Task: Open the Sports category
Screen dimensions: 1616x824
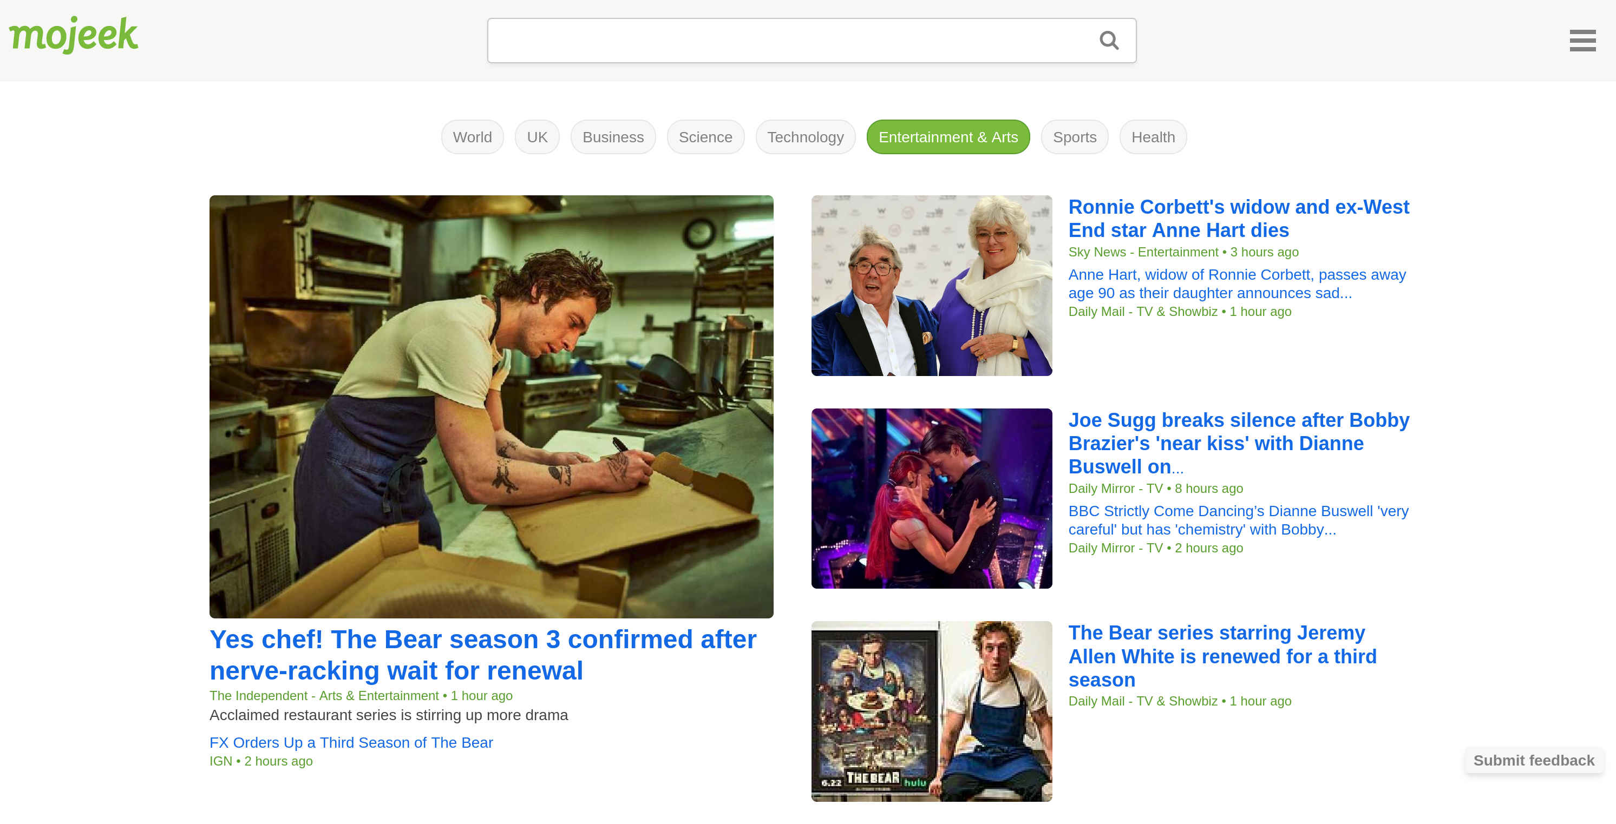Action: (1074, 137)
